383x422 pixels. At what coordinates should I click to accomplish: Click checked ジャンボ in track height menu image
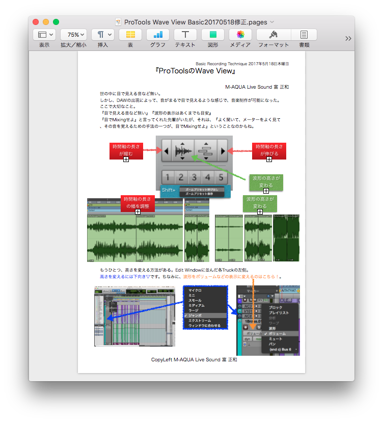click(x=195, y=315)
